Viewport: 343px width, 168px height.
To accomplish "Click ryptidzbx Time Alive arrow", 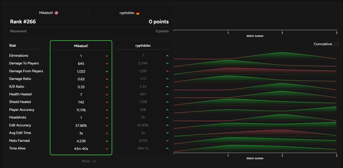I will (x=167, y=148).
